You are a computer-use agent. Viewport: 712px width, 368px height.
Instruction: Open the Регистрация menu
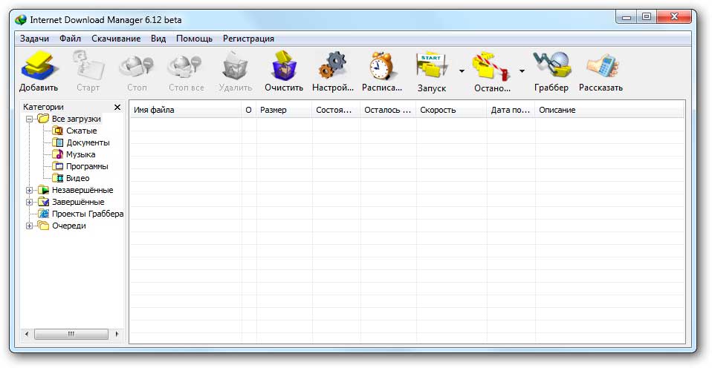pyautogui.click(x=248, y=39)
